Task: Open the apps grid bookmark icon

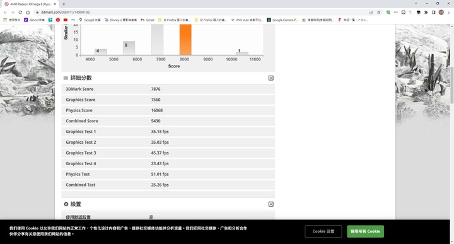Action: click(x=5, y=20)
